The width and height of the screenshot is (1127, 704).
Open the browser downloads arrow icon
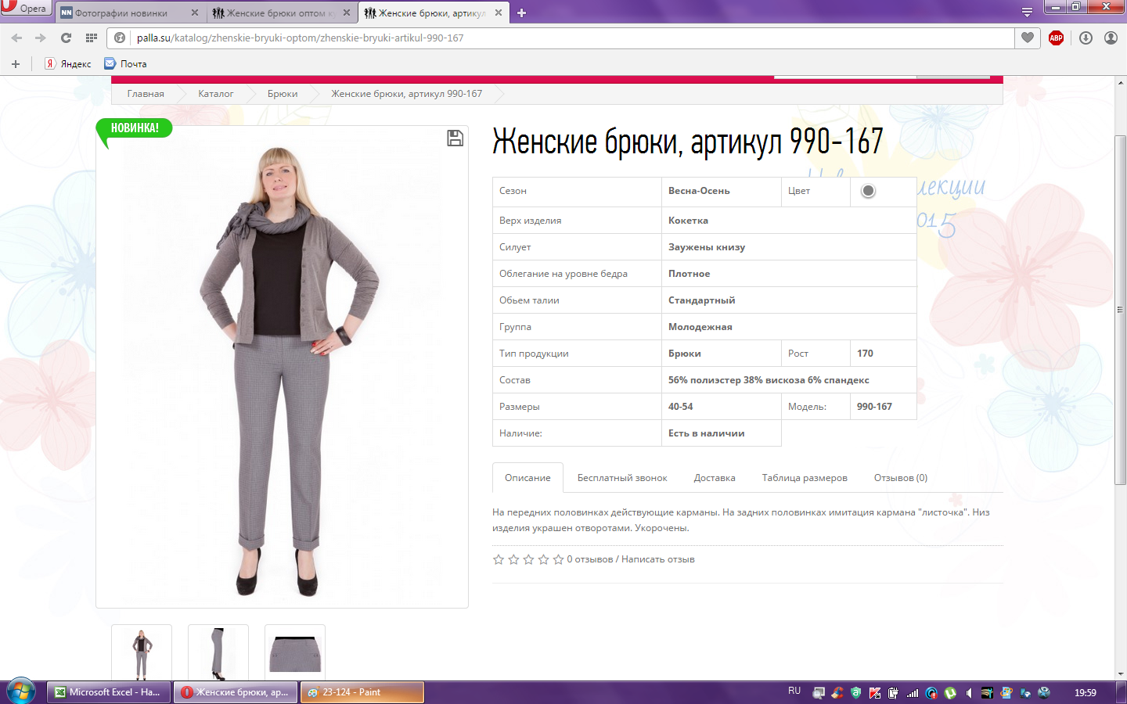point(1086,38)
